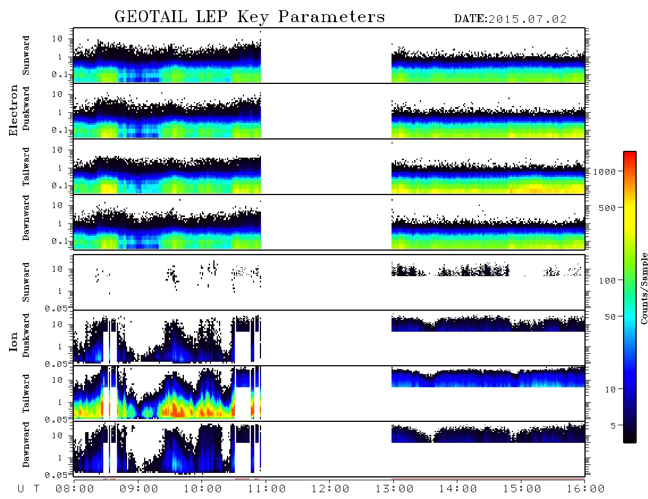Screen dimensions: 648x499
Task: Pick the Ion 'Duskward' axis label
Action: tap(26, 336)
